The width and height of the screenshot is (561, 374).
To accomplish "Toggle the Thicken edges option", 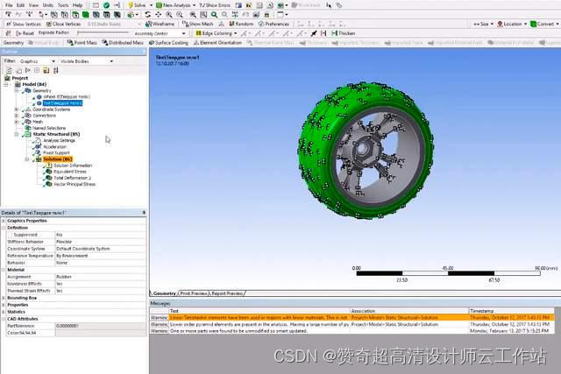I will [x=344, y=33].
